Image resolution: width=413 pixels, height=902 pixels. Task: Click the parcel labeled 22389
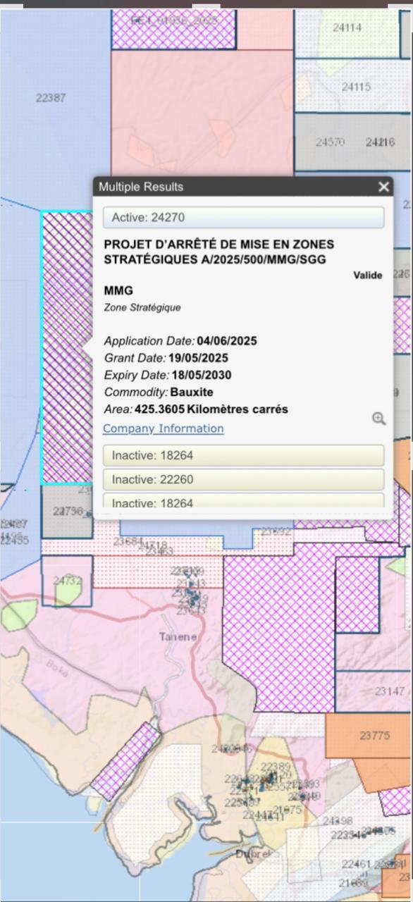tap(276, 767)
